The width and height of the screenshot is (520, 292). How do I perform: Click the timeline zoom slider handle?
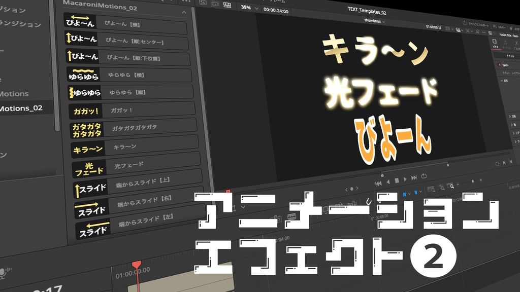pos(473,181)
